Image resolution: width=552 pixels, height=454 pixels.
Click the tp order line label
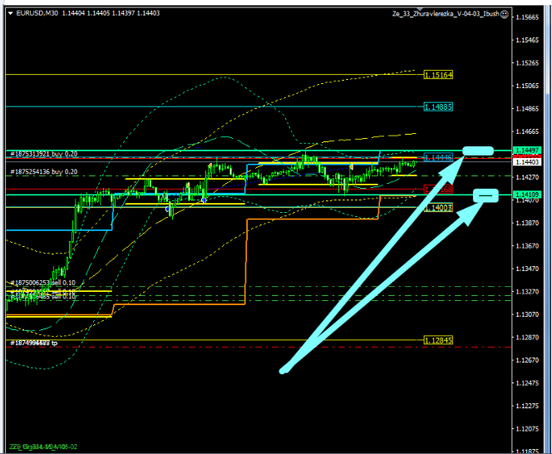coord(33,343)
